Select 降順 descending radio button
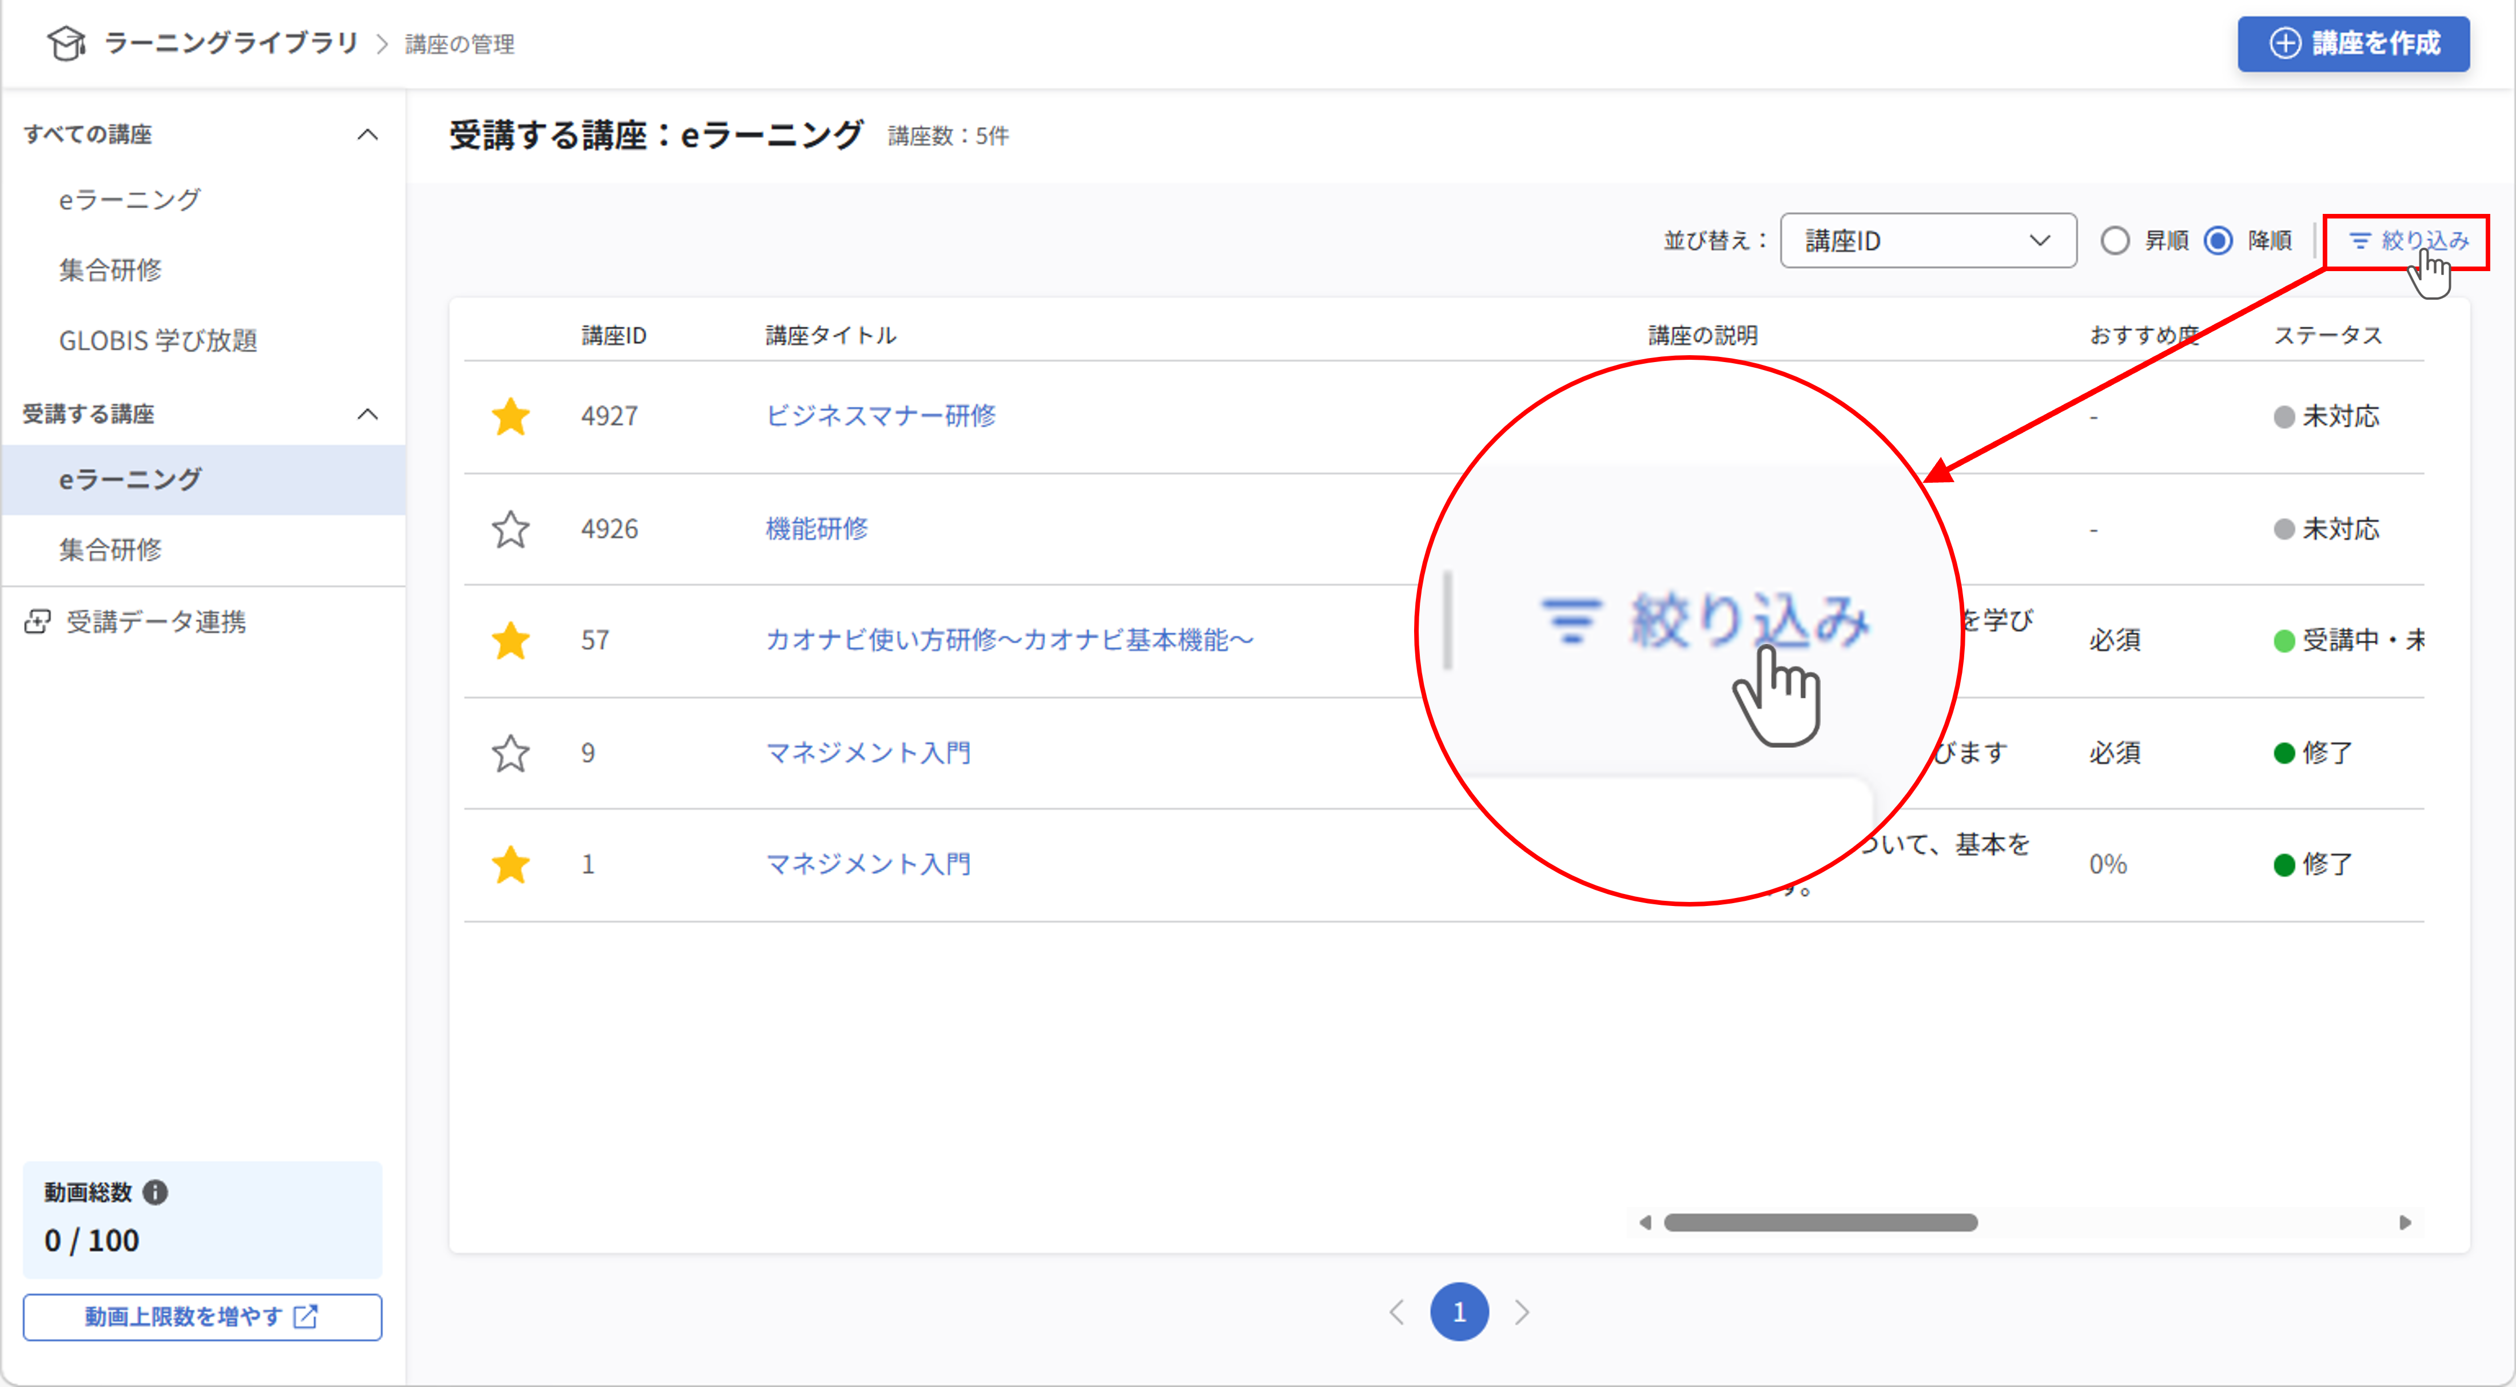 pyautogui.click(x=2218, y=240)
